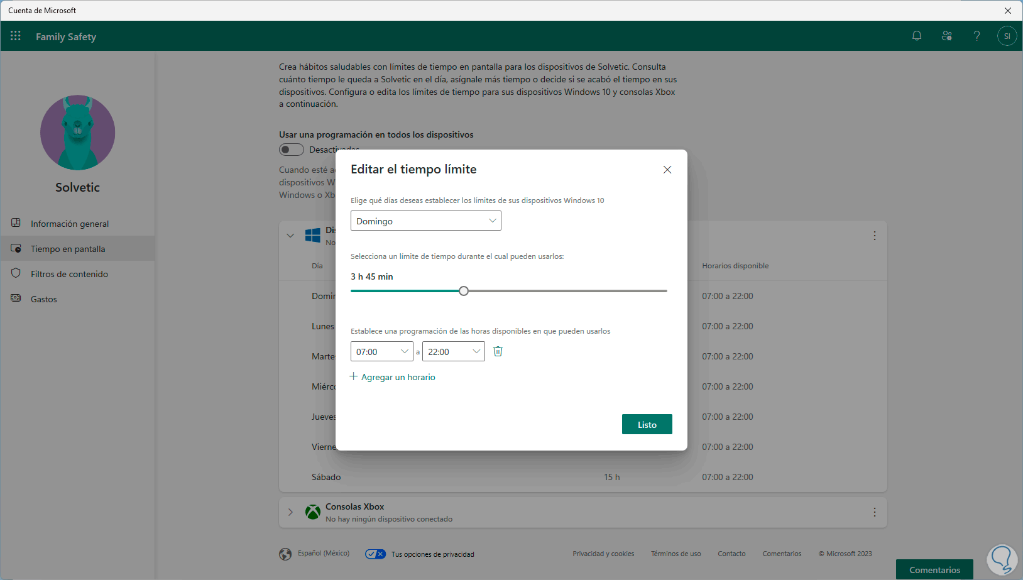The image size is (1023, 580).
Task: Toggle the all-devices schedule switch
Action: pyautogui.click(x=292, y=150)
